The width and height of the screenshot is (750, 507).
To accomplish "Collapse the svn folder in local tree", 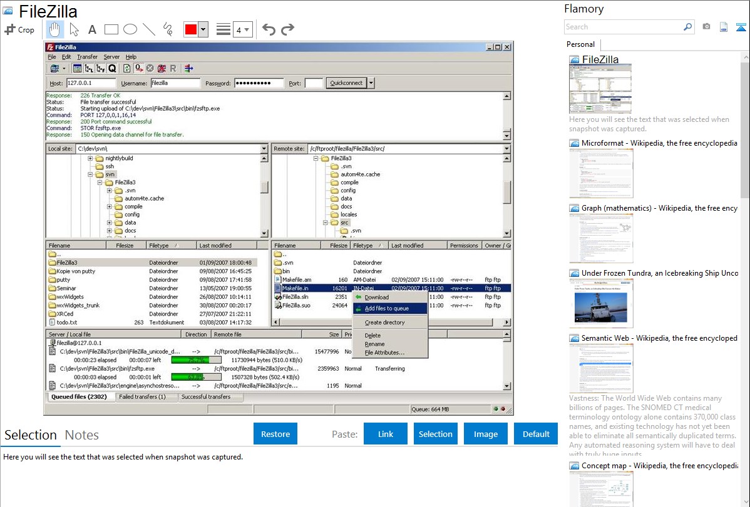I will click(x=90, y=174).
